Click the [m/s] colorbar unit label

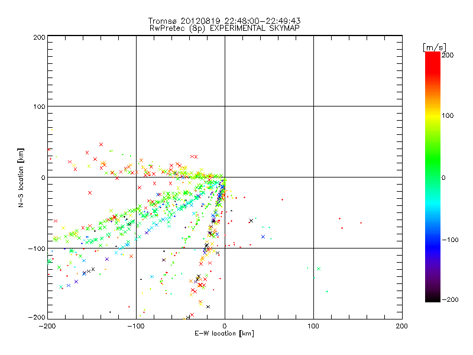point(435,47)
